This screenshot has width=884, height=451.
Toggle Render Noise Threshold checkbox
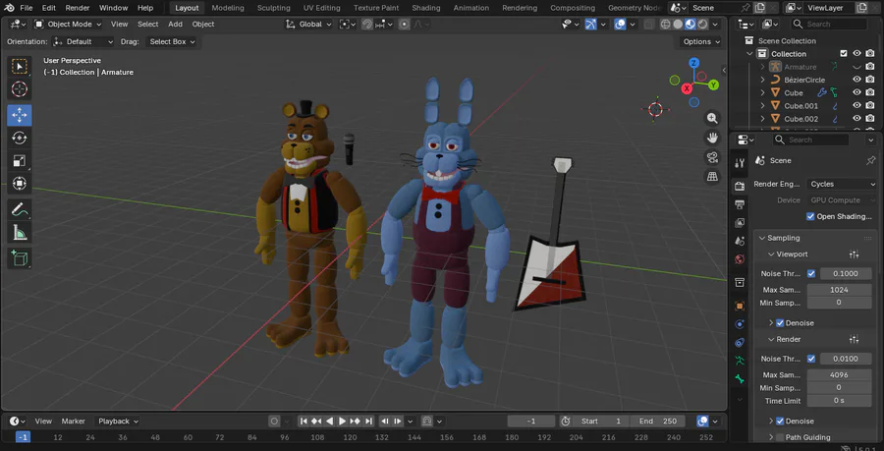[811, 359]
